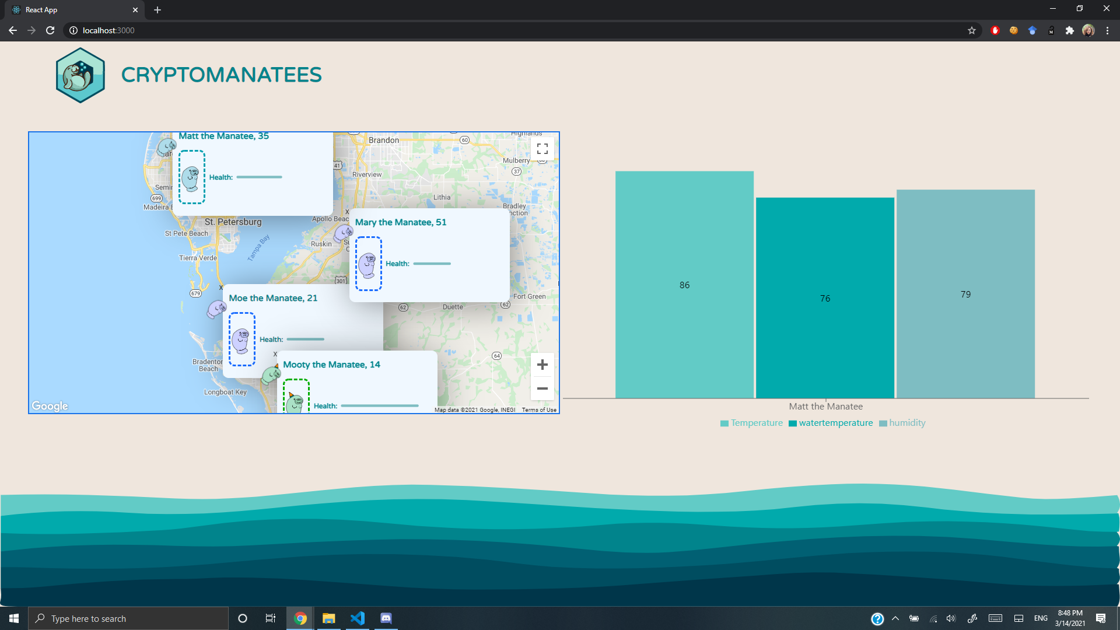Image resolution: width=1120 pixels, height=630 pixels.
Task: Click manatee marker near Apollo Beach
Action: (343, 233)
